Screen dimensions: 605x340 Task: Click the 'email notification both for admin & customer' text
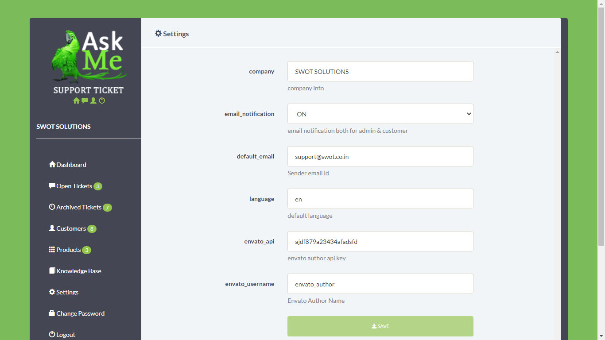pos(348,131)
